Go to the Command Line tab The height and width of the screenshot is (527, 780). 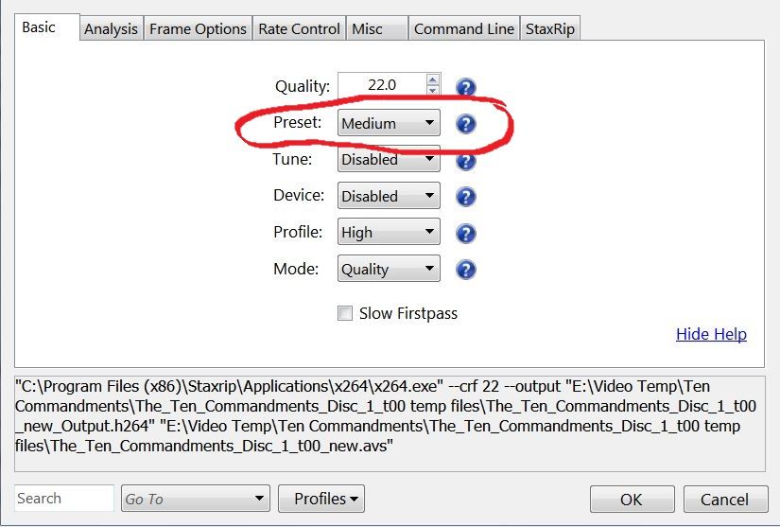463,29
